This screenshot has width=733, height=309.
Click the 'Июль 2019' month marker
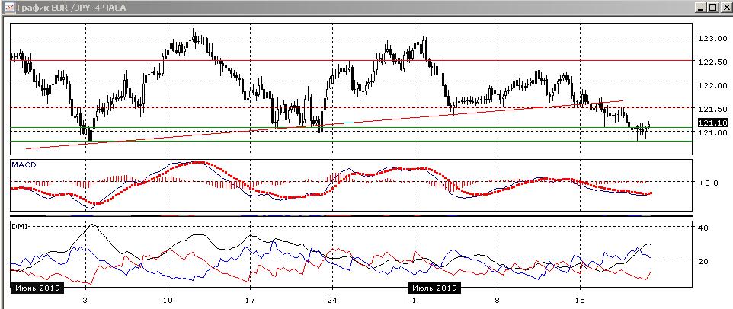pyautogui.click(x=435, y=288)
